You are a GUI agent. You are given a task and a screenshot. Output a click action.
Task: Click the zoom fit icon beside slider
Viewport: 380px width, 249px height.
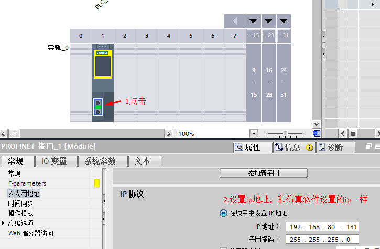pos(316,134)
